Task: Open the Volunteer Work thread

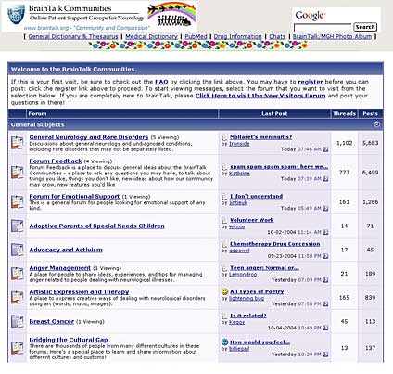Action: [252, 220]
